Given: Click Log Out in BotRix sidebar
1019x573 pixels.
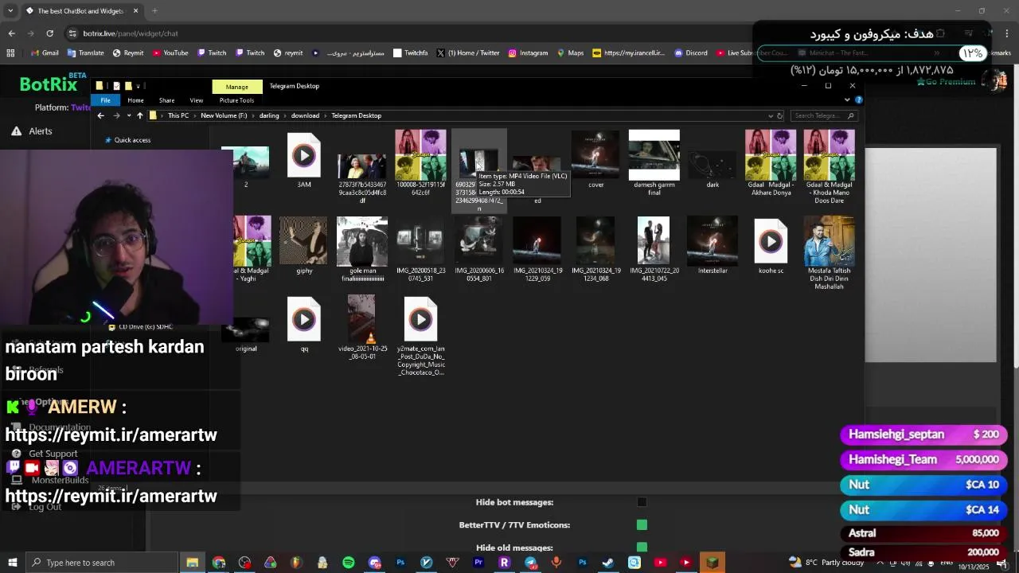Looking at the screenshot, I should [37, 507].
